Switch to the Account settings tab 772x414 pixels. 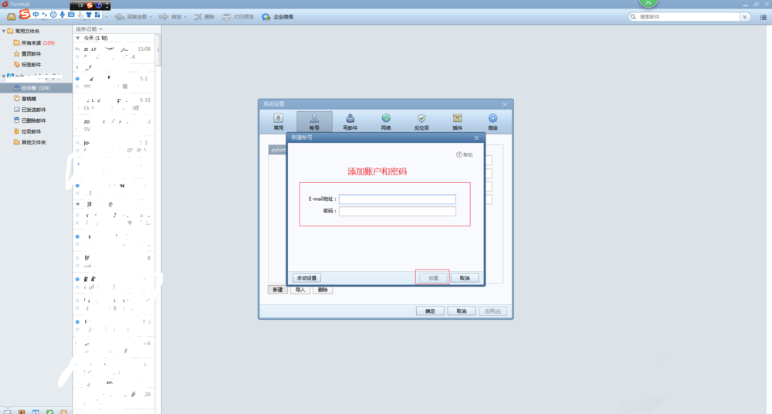point(314,121)
